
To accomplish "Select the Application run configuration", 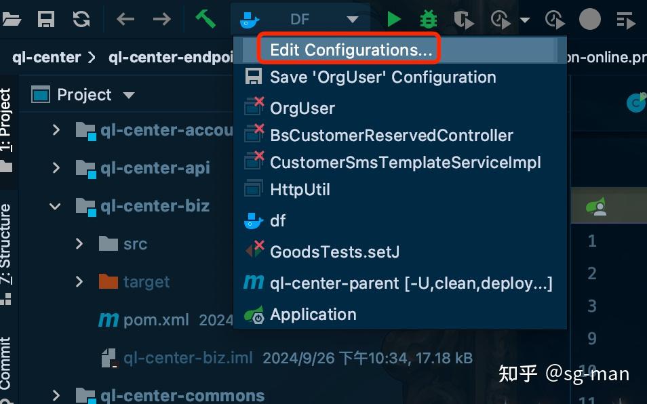I will 313,315.
